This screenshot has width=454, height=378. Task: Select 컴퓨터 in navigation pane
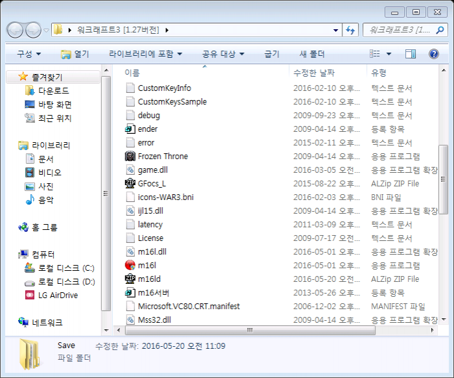pos(36,254)
